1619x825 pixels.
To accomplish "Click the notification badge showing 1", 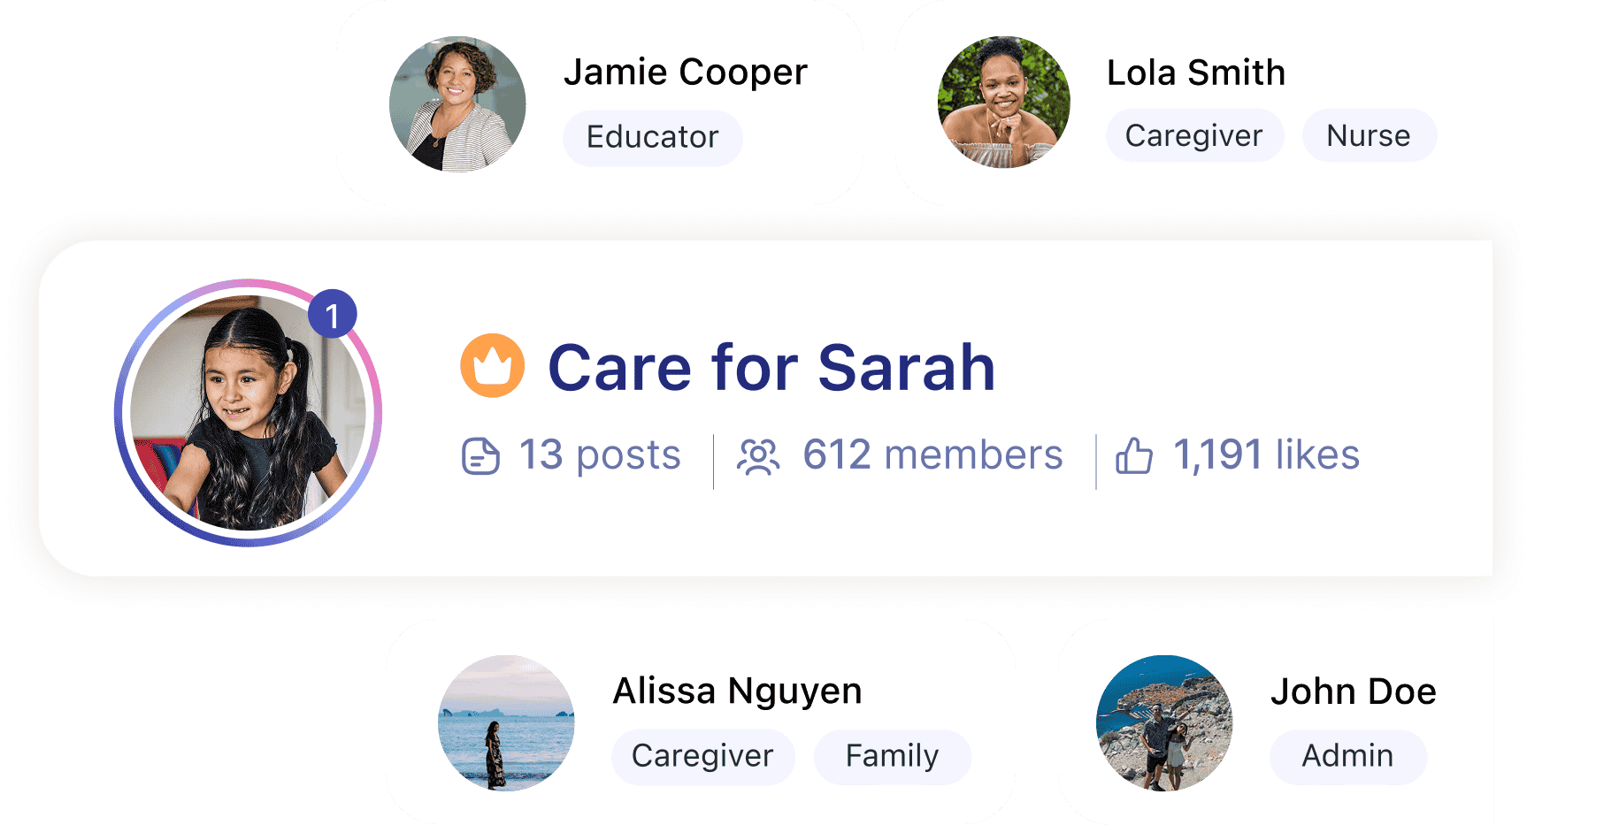I will (332, 315).
